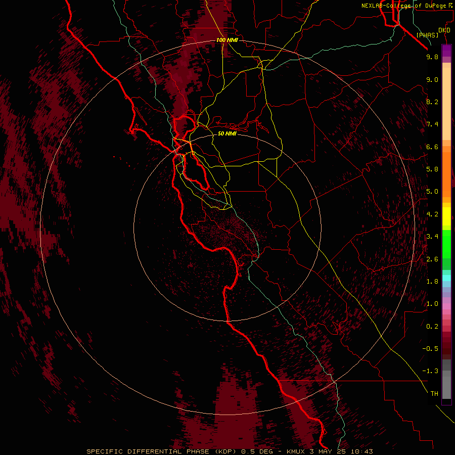The height and width of the screenshot is (455, 455).
Task: Click the TH threshold label on legend
Action: [x=434, y=394]
